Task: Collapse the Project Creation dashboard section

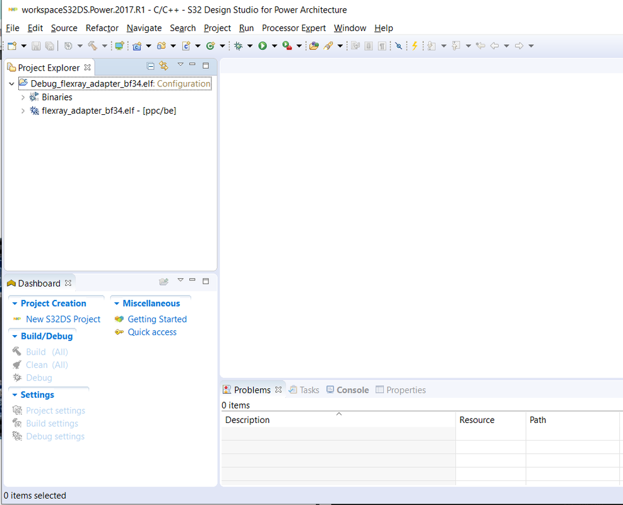Action: tap(15, 304)
